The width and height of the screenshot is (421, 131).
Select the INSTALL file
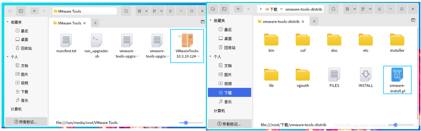(366, 78)
